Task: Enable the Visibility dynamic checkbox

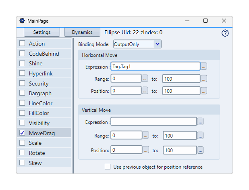Action: click(x=23, y=123)
